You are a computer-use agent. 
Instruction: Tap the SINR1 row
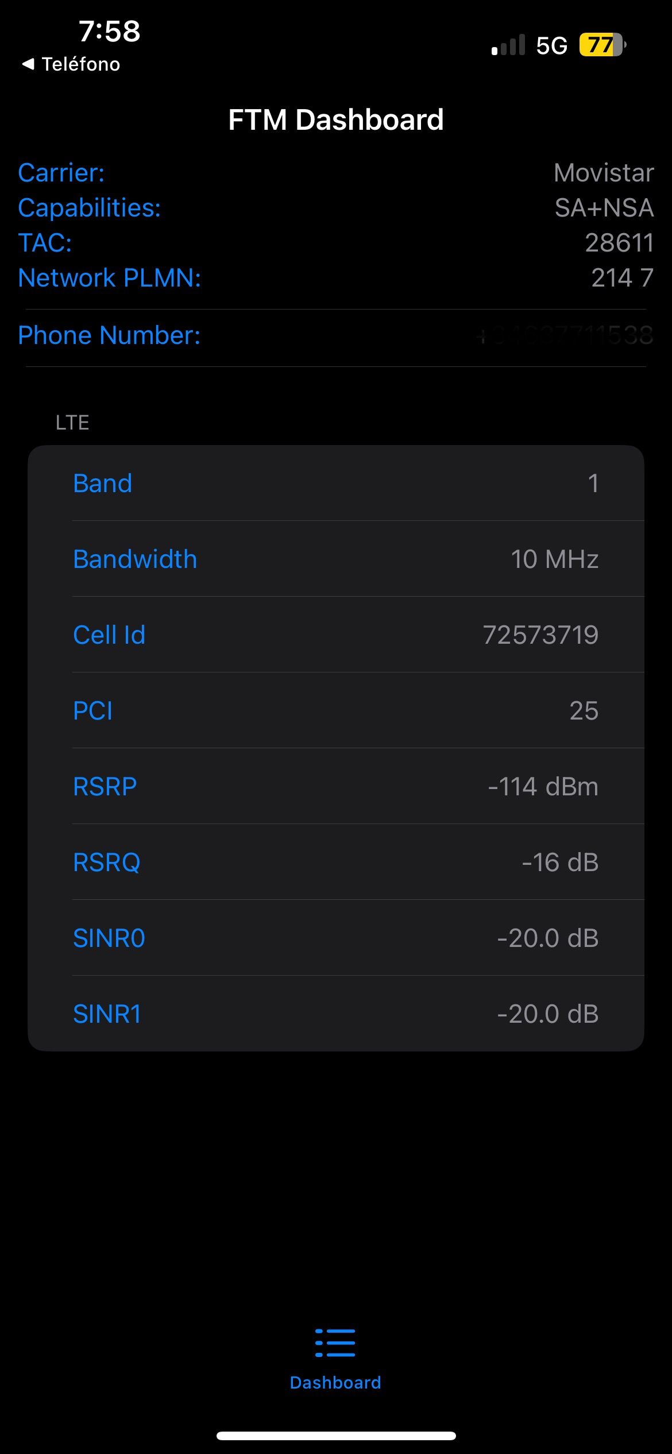pyautogui.click(x=335, y=1014)
